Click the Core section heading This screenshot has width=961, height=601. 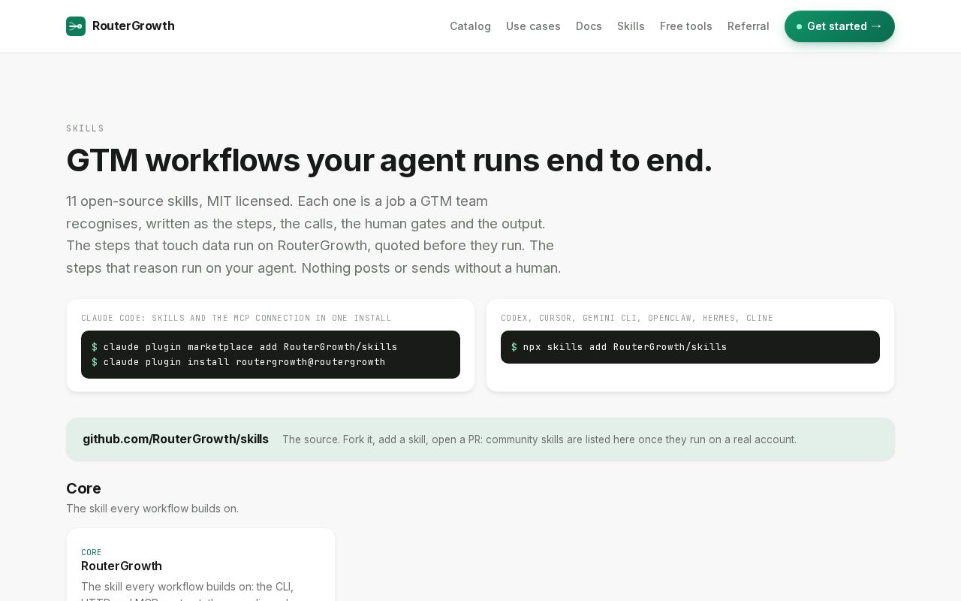(83, 488)
